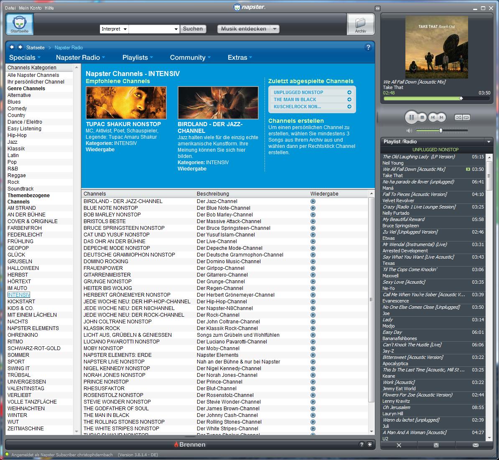Go forward with the right navigation arrow
The height and width of the screenshot is (460, 499).
click(x=20, y=47)
